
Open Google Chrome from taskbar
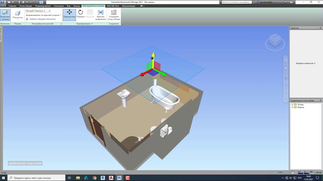(x=94, y=178)
